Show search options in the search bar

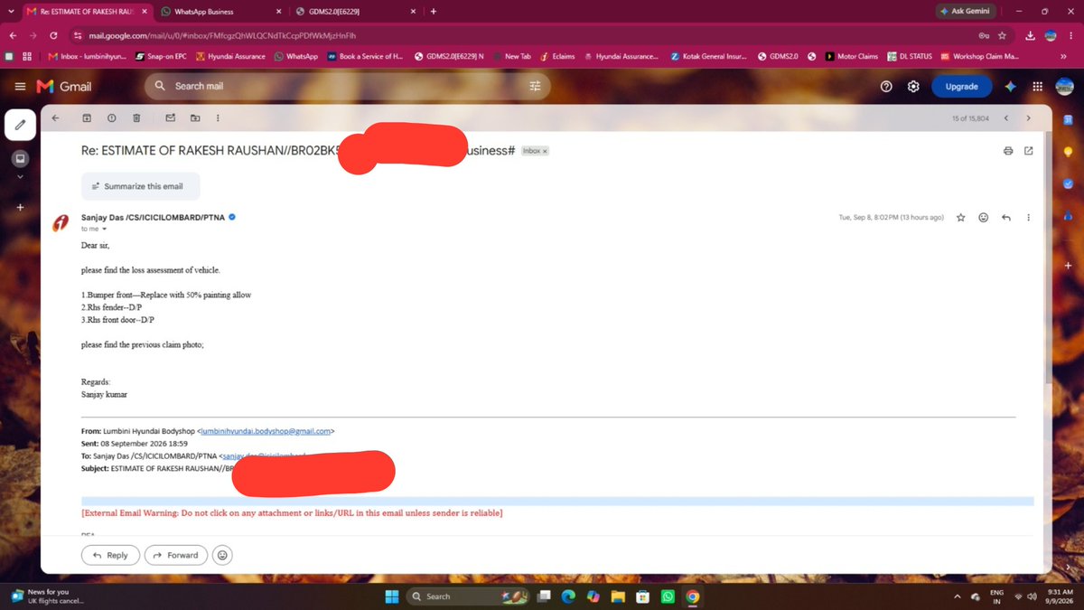535,86
